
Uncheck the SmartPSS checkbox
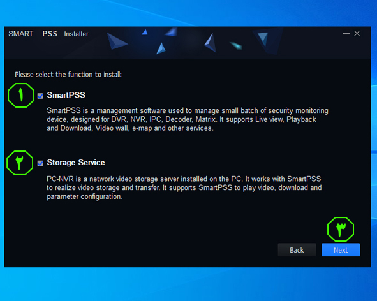point(40,96)
